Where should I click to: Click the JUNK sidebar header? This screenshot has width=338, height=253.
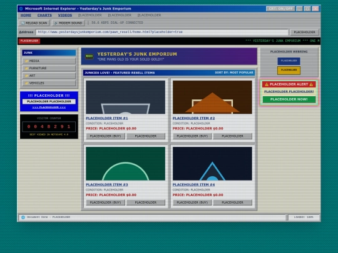point(49,52)
